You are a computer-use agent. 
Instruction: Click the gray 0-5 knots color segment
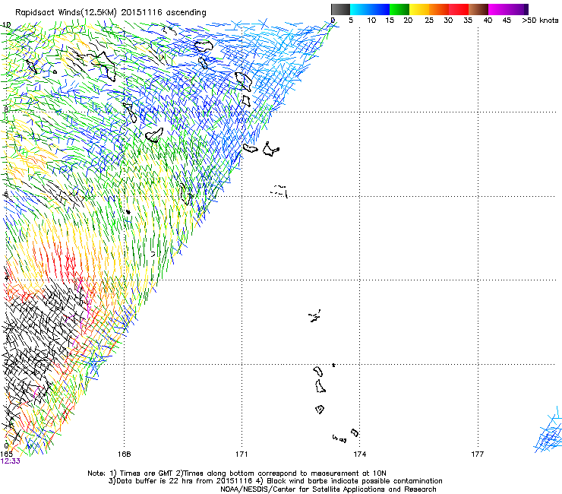(x=340, y=9)
